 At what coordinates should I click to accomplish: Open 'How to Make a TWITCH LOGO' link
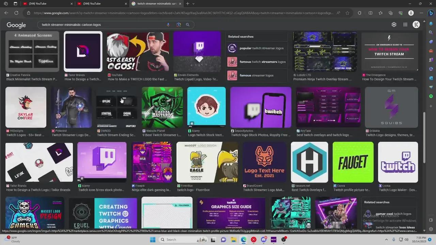[137, 79]
